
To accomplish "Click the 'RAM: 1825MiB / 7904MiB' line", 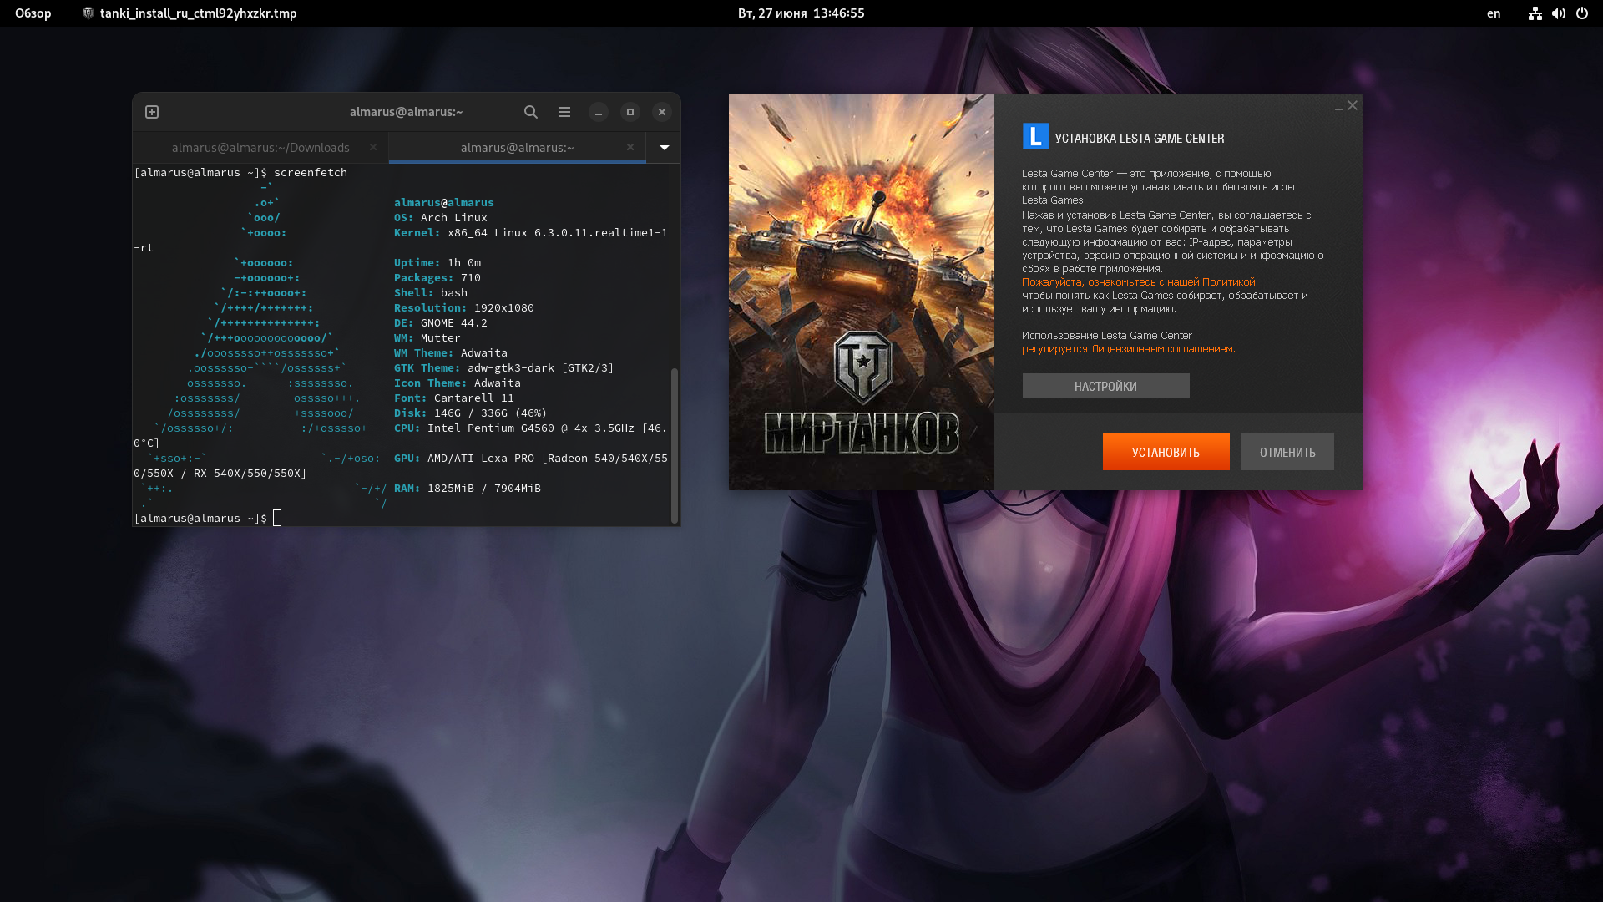I will coord(468,489).
